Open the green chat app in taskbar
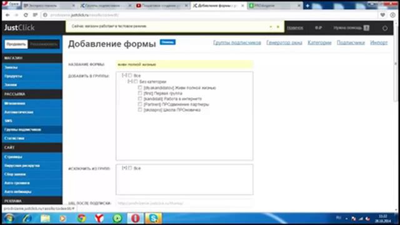The height and width of the screenshot is (225, 400). 117,218
